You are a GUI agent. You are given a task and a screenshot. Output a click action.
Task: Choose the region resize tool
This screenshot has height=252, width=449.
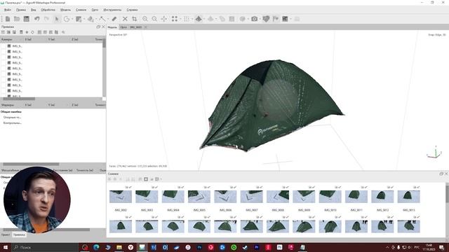pyautogui.click(x=79, y=19)
